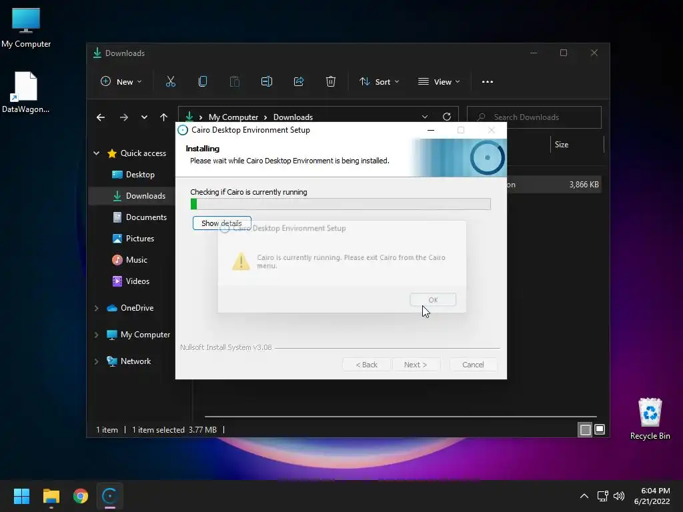Viewport: 683px width, 512px height.
Task: Switch to large thumbnails view icon
Action: 600,430
